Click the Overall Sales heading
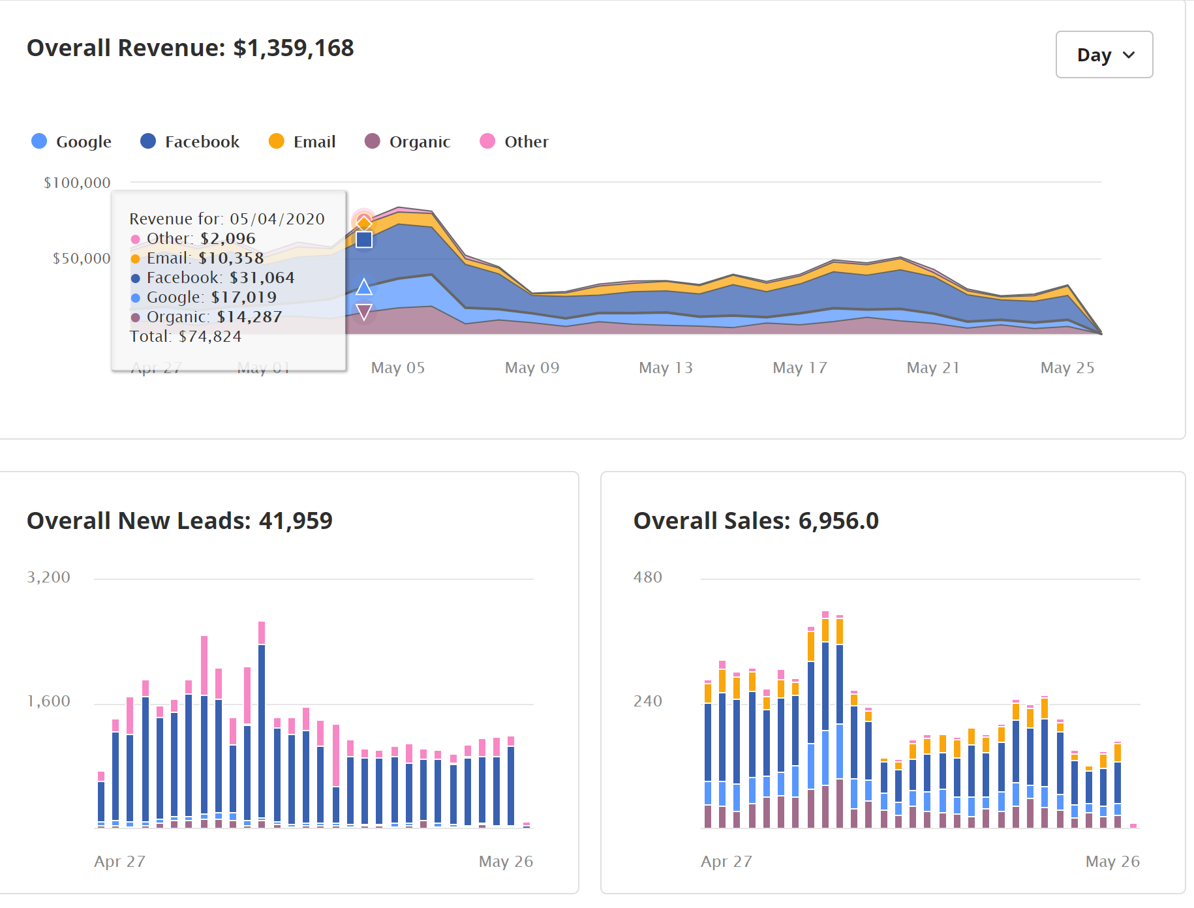 coord(756,521)
